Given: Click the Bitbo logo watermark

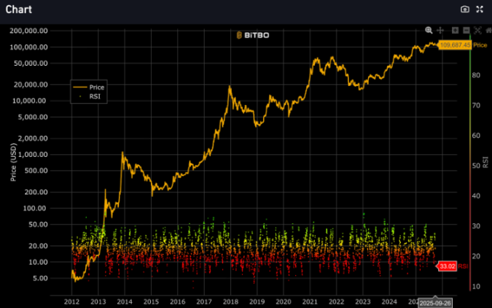Looking at the screenshot, I should coord(254,34).
